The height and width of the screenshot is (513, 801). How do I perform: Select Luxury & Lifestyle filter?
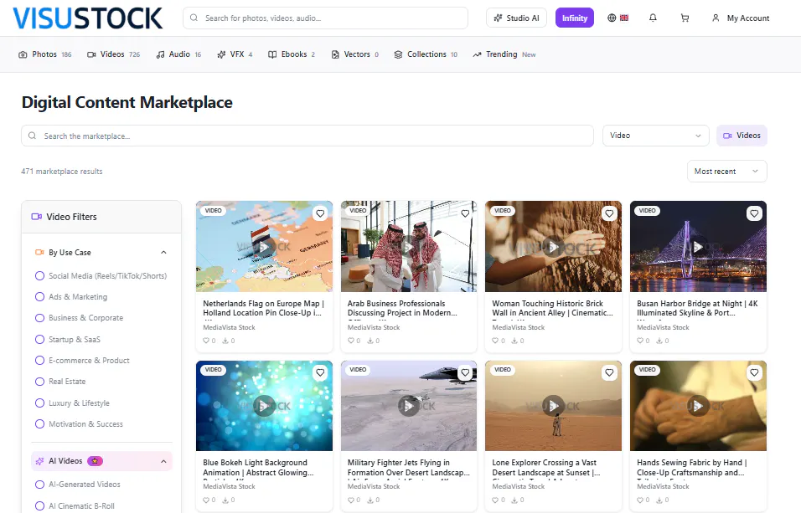(72, 403)
